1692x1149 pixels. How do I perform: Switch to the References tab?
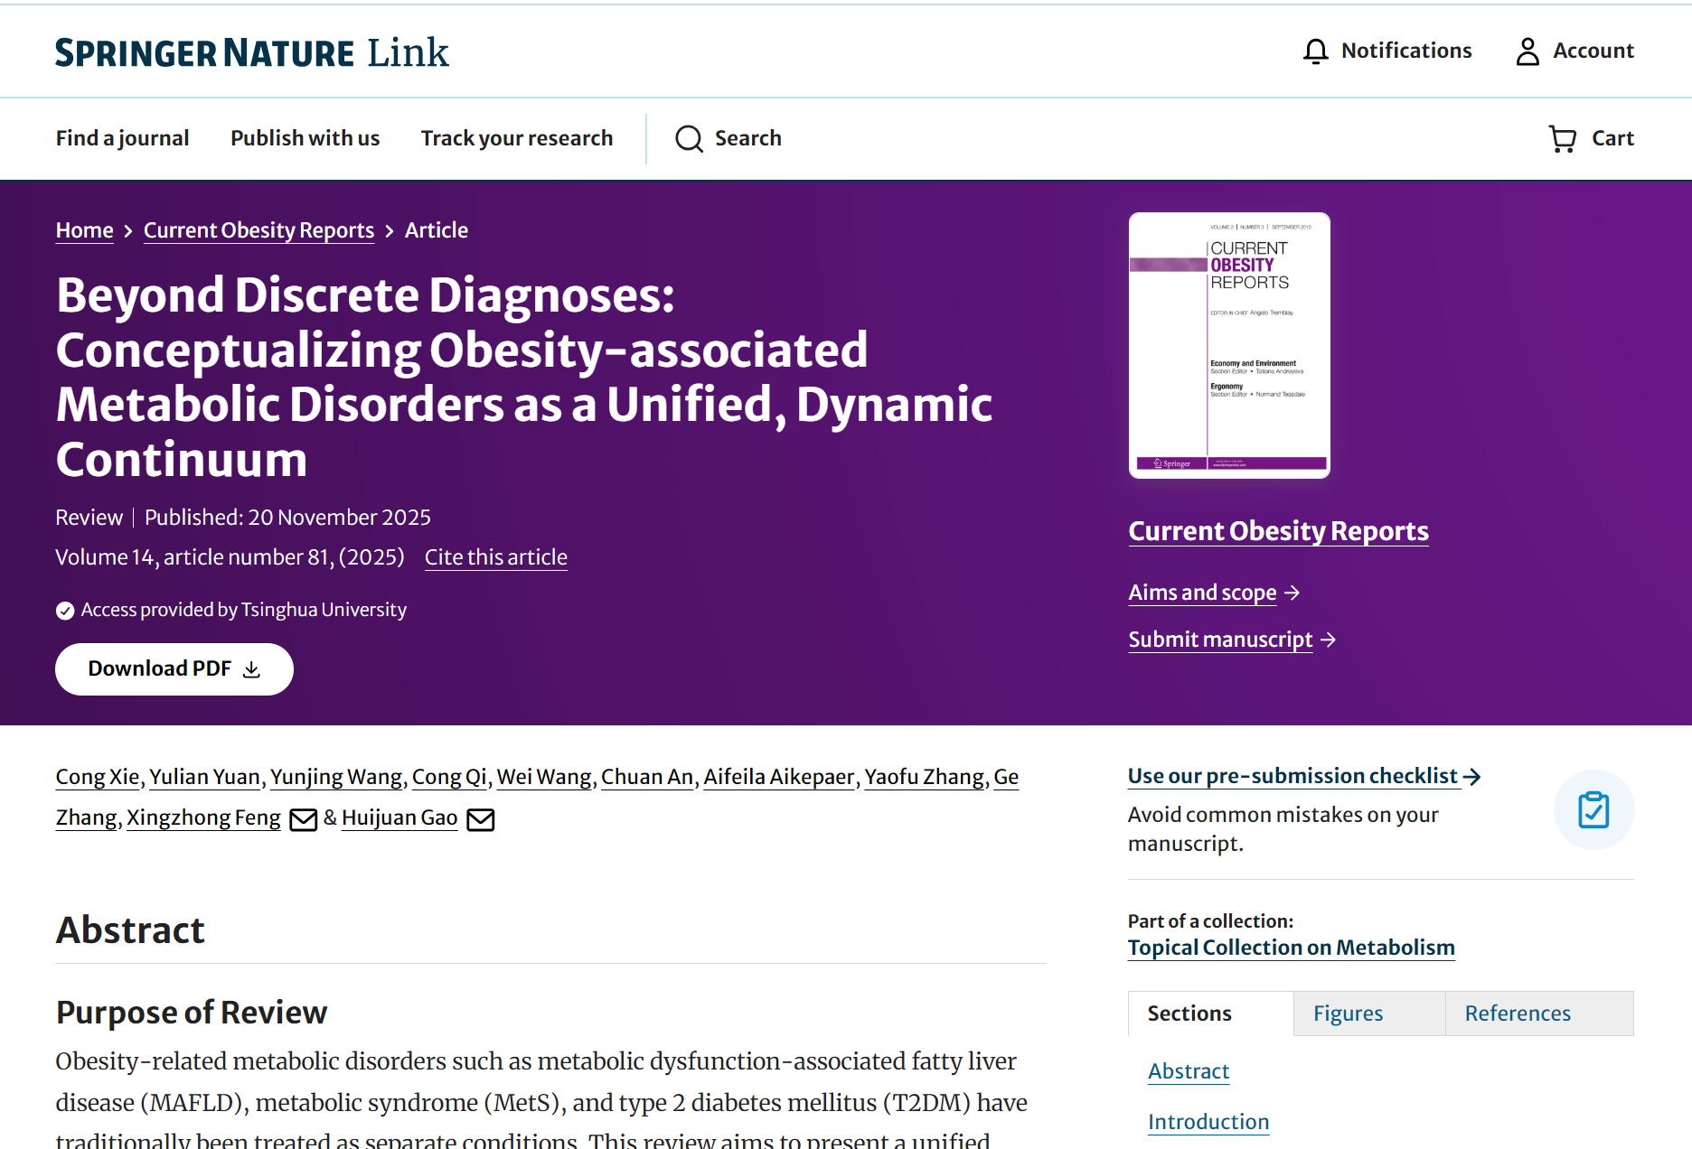[1518, 1014]
